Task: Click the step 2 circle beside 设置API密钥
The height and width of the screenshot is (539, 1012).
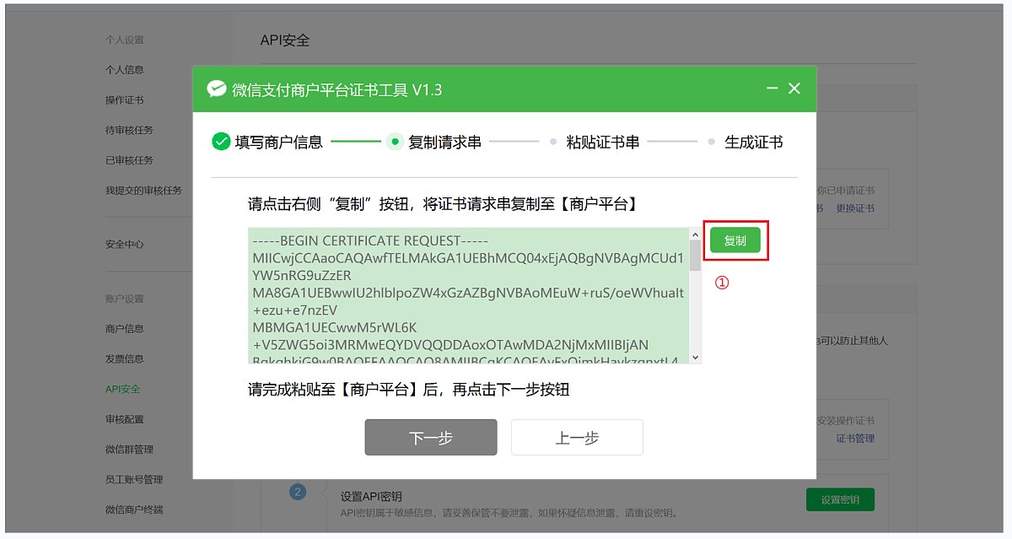Action: [x=297, y=492]
